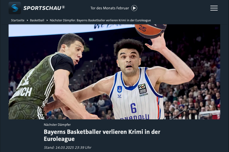Click the ARD circle logo beside SPORTSCHAU

click(63, 7)
